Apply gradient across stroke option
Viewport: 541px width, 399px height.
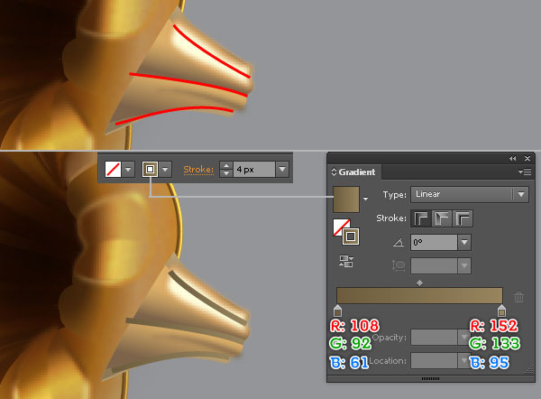point(463,218)
